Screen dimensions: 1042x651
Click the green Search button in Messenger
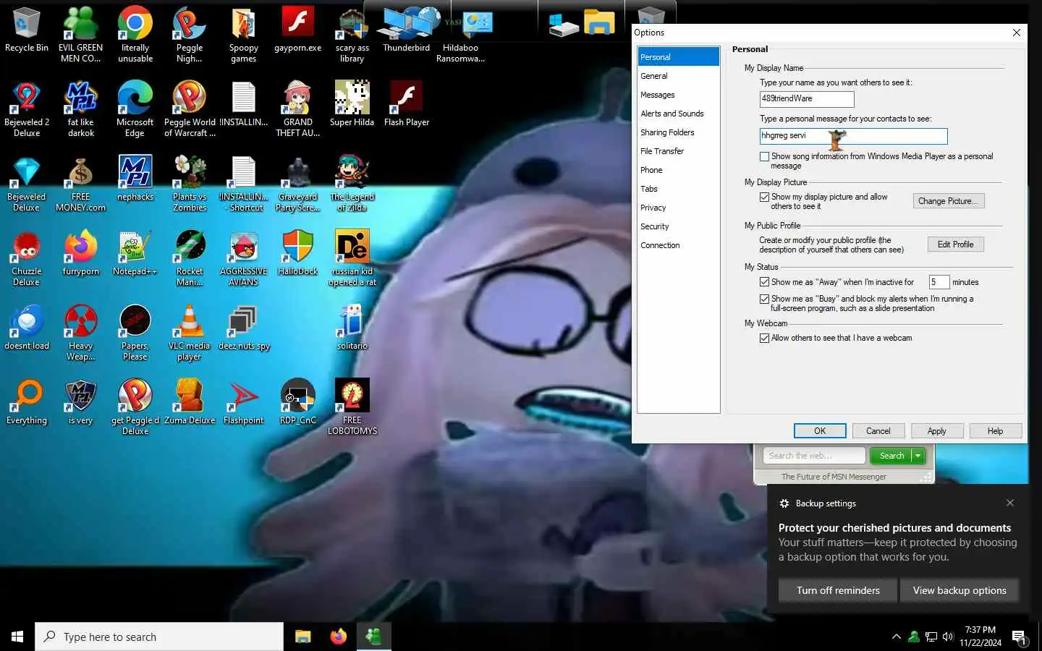coord(891,456)
